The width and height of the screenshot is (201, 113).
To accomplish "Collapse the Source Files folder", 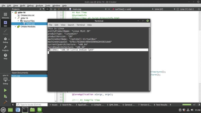I will [18, 21].
